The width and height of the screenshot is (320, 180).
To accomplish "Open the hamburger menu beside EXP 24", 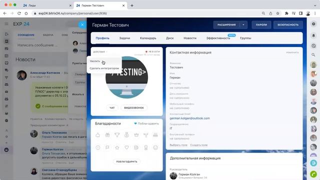I will pos(6,24).
